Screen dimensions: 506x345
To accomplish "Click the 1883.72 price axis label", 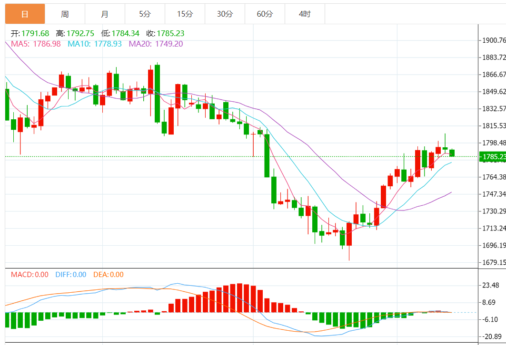I will click(494, 57).
